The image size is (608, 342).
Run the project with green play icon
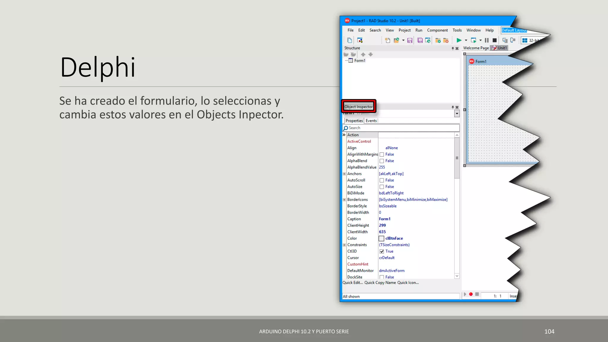tap(459, 40)
